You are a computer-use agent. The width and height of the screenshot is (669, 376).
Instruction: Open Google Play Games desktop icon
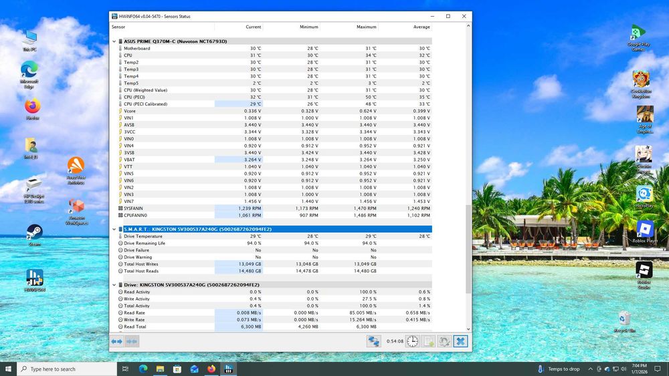(x=638, y=38)
